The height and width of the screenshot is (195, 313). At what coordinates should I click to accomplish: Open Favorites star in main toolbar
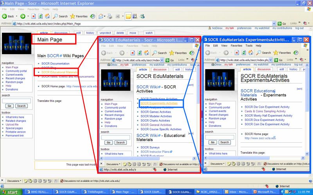(79, 16)
